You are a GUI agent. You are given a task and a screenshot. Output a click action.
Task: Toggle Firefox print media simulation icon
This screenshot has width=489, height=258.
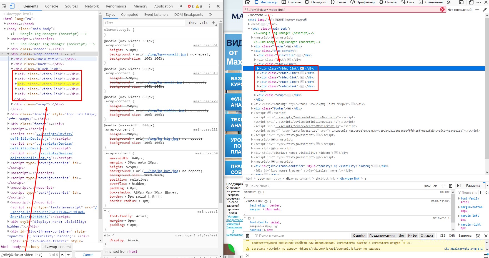coord(451,186)
